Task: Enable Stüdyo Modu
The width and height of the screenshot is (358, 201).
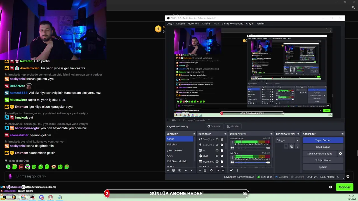Action: (x=323, y=160)
